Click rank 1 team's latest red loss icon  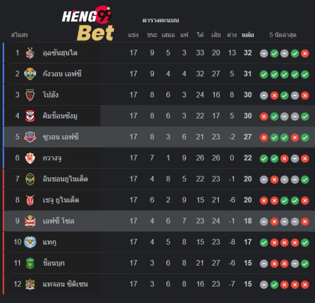pyautogui.click(x=305, y=54)
